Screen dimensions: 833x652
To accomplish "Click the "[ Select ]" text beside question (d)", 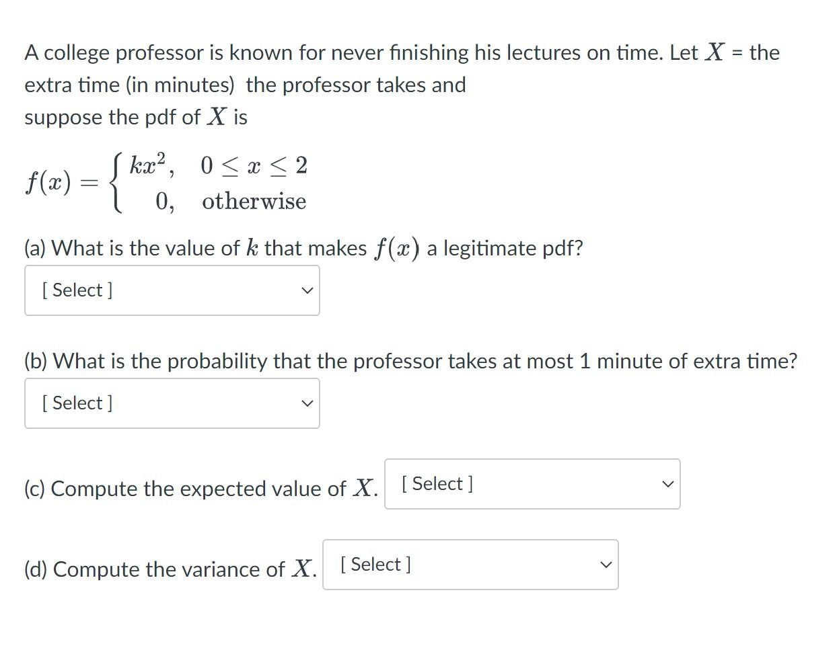I will click(375, 565).
